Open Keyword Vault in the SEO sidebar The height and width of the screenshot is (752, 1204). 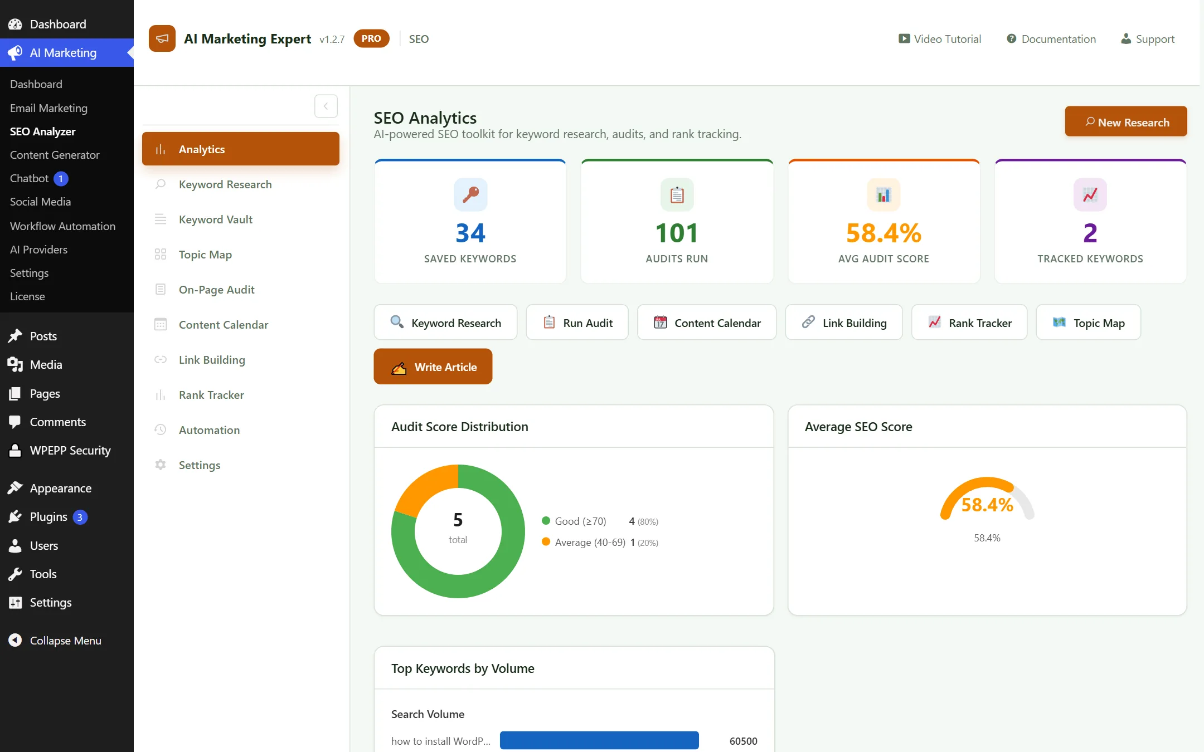[x=241, y=219]
